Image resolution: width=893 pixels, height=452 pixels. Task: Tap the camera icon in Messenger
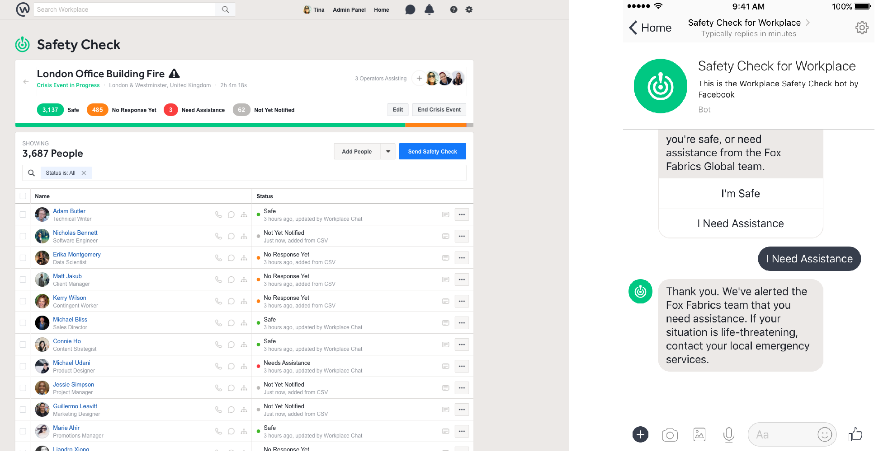670,435
